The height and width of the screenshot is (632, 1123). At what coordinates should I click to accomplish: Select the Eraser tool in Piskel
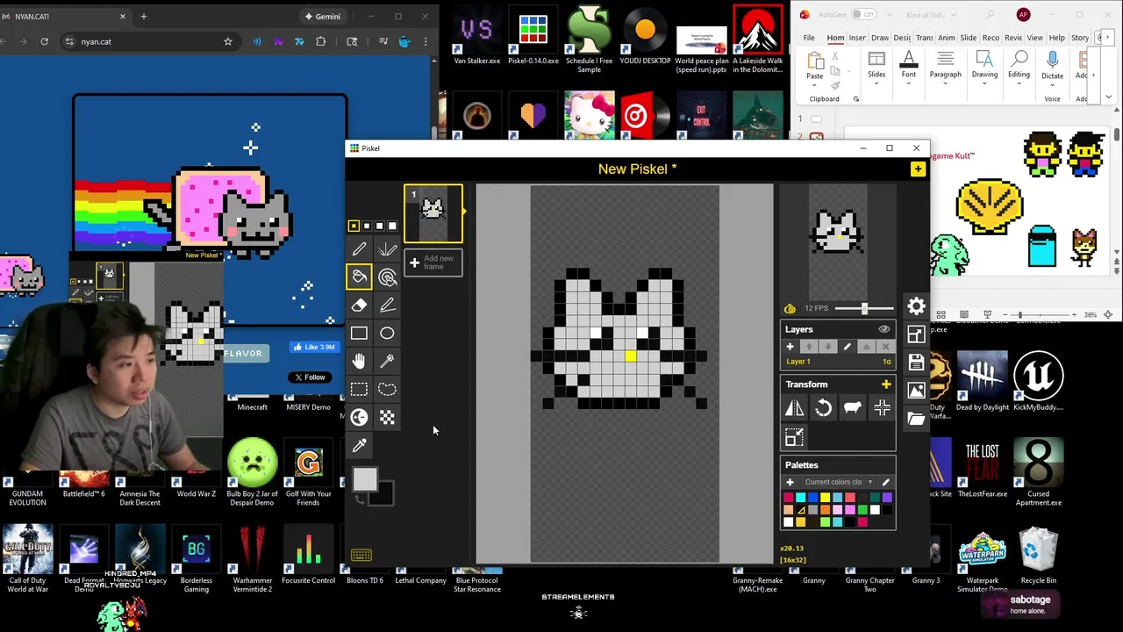pos(359,305)
